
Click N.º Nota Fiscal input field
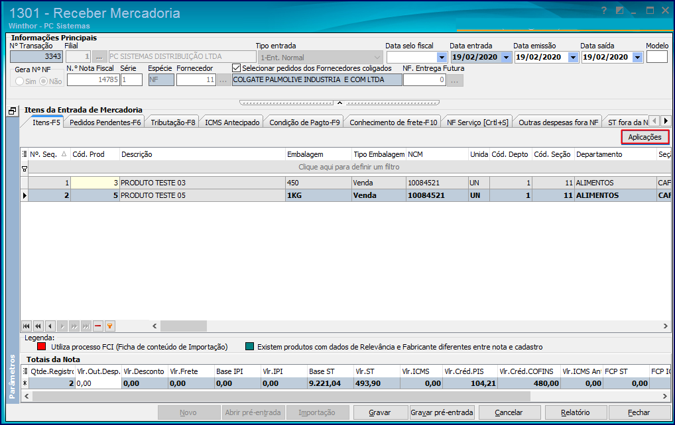point(93,80)
